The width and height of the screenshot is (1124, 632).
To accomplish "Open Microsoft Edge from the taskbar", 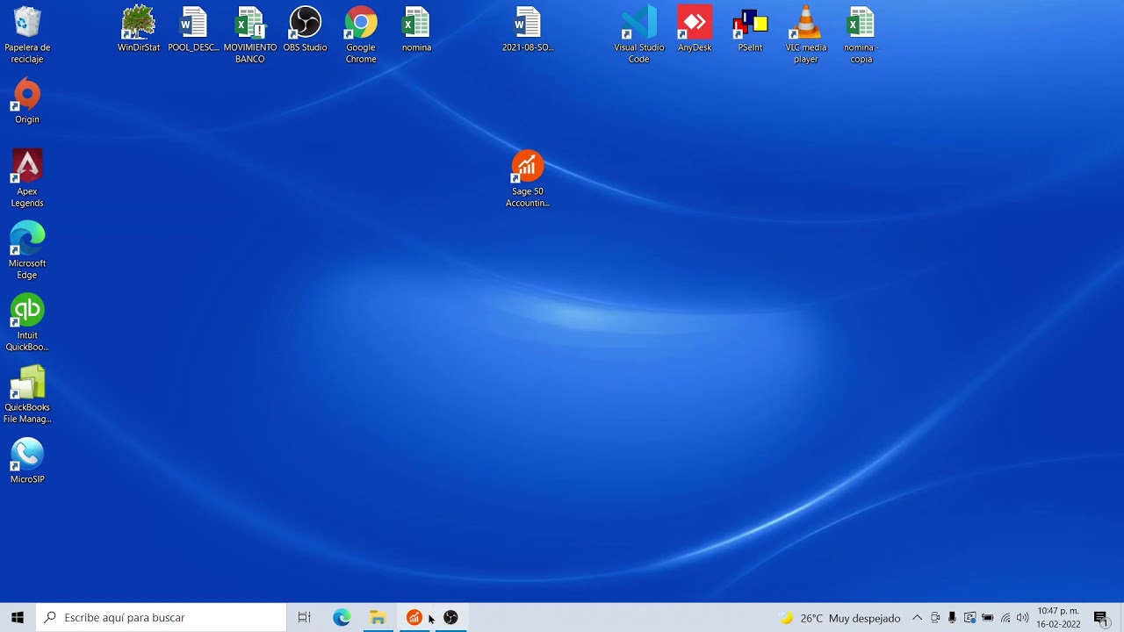I will (x=342, y=618).
